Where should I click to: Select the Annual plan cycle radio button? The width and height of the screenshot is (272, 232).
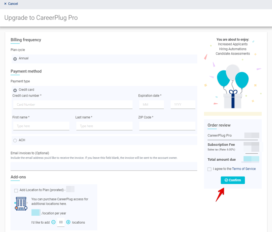(x=15, y=59)
